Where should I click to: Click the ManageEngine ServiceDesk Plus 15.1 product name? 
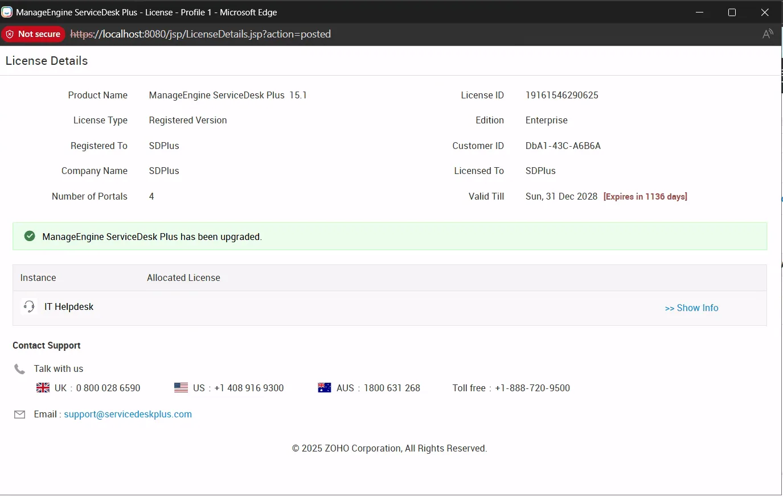pos(228,96)
